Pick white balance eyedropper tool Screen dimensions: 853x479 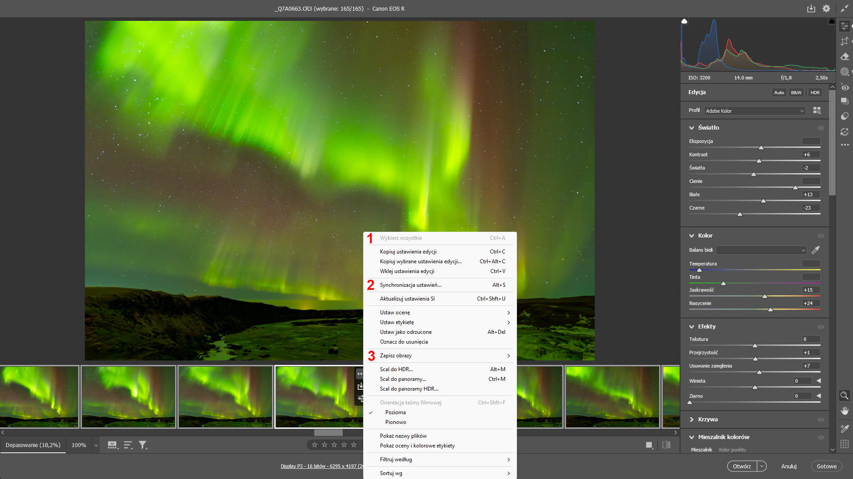[816, 250]
